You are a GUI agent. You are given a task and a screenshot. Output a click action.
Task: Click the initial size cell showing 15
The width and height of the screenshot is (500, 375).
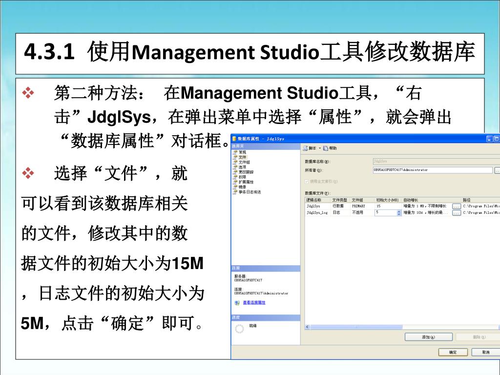pos(387,207)
